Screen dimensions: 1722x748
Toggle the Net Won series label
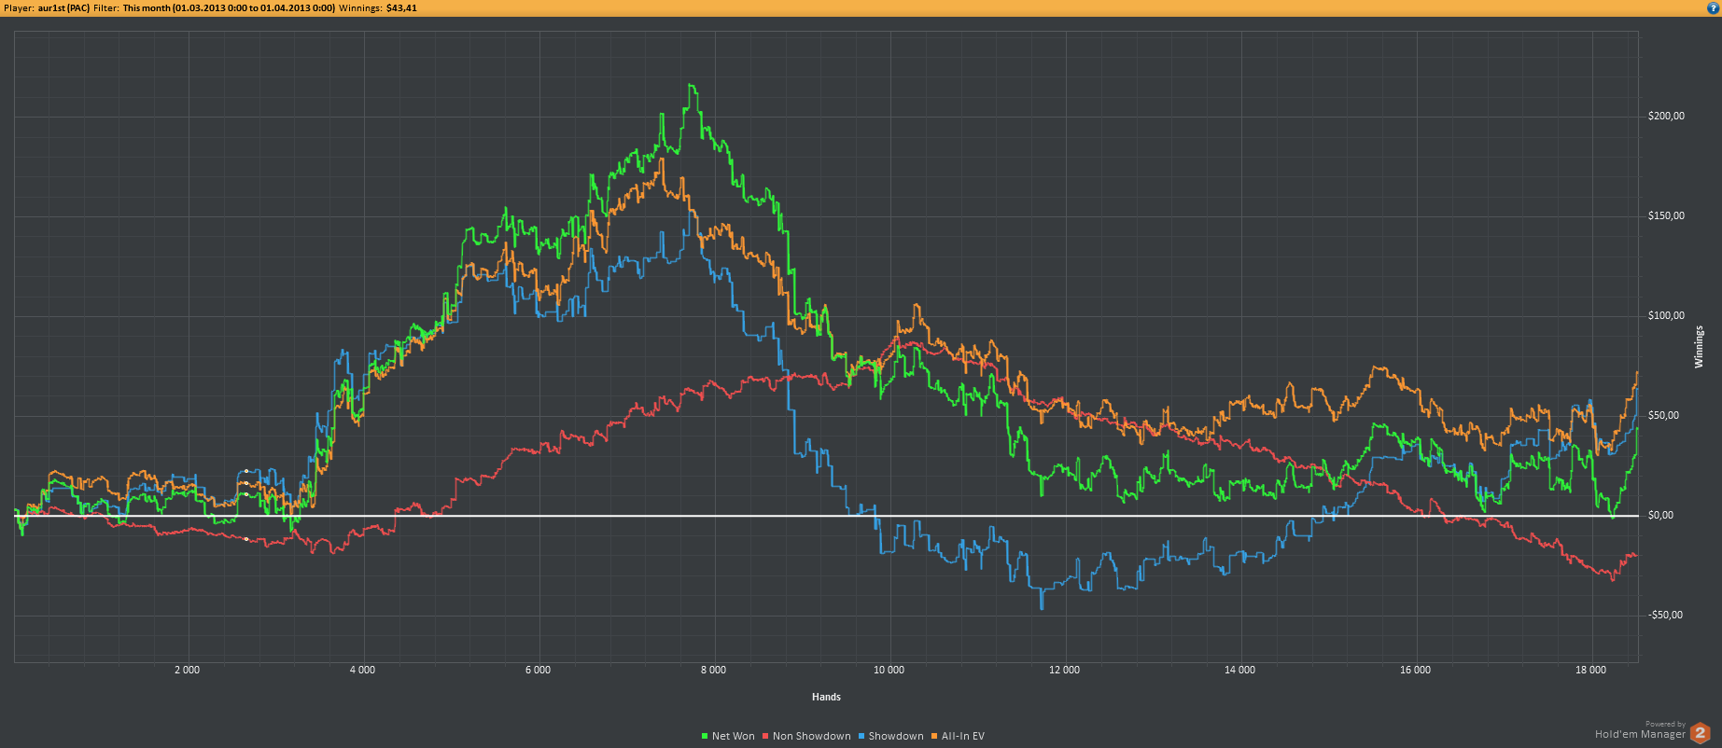pyautogui.click(x=733, y=737)
